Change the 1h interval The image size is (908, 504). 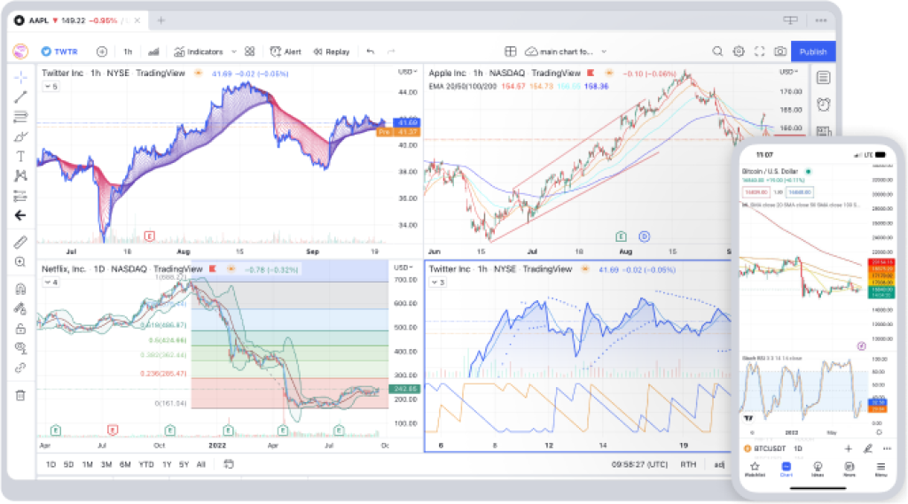pyautogui.click(x=128, y=51)
